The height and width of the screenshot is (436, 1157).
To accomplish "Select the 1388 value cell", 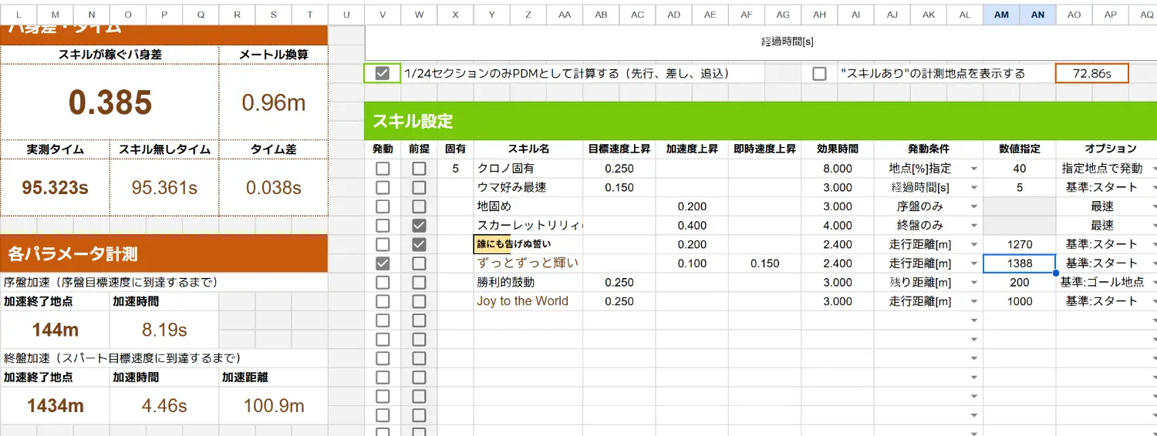I will (x=1019, y=263).
